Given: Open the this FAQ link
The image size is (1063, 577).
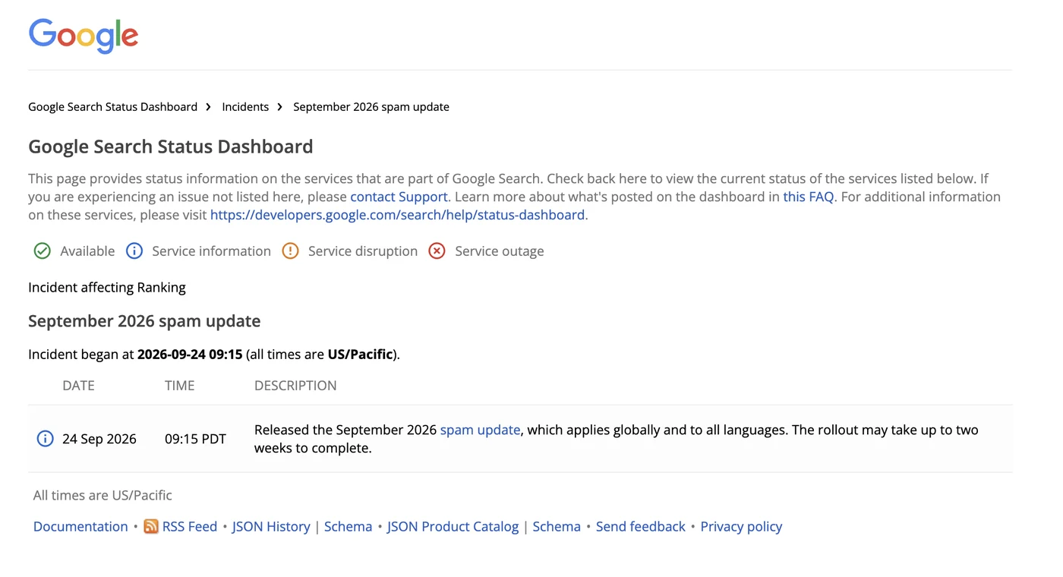Looking at the screenshot, I should (809, 197).
